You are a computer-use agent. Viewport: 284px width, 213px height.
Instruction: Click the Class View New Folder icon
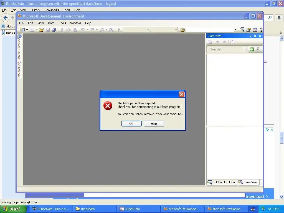pos(210,42)
